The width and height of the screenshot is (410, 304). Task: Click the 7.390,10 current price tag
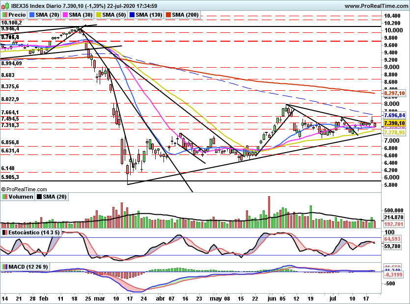click(x=395, y=123)
